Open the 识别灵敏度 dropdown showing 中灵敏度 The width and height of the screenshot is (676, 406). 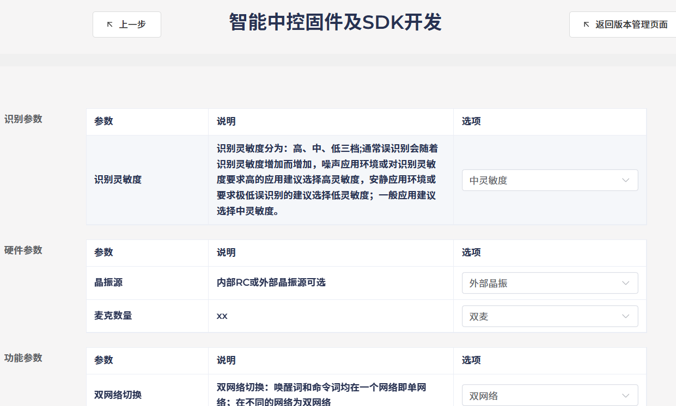(545, 180)
